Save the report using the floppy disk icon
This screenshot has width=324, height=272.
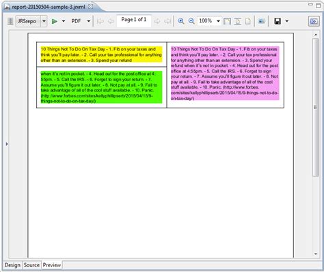pyautogui.click(x=278, y=21)
